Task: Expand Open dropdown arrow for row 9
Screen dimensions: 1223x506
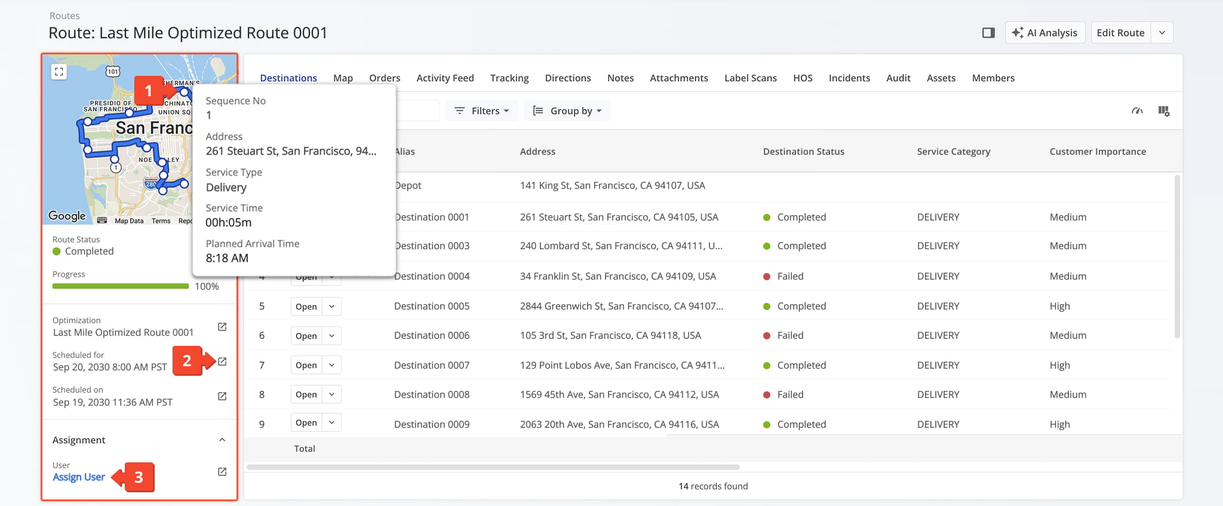Action: pos(331,423)
